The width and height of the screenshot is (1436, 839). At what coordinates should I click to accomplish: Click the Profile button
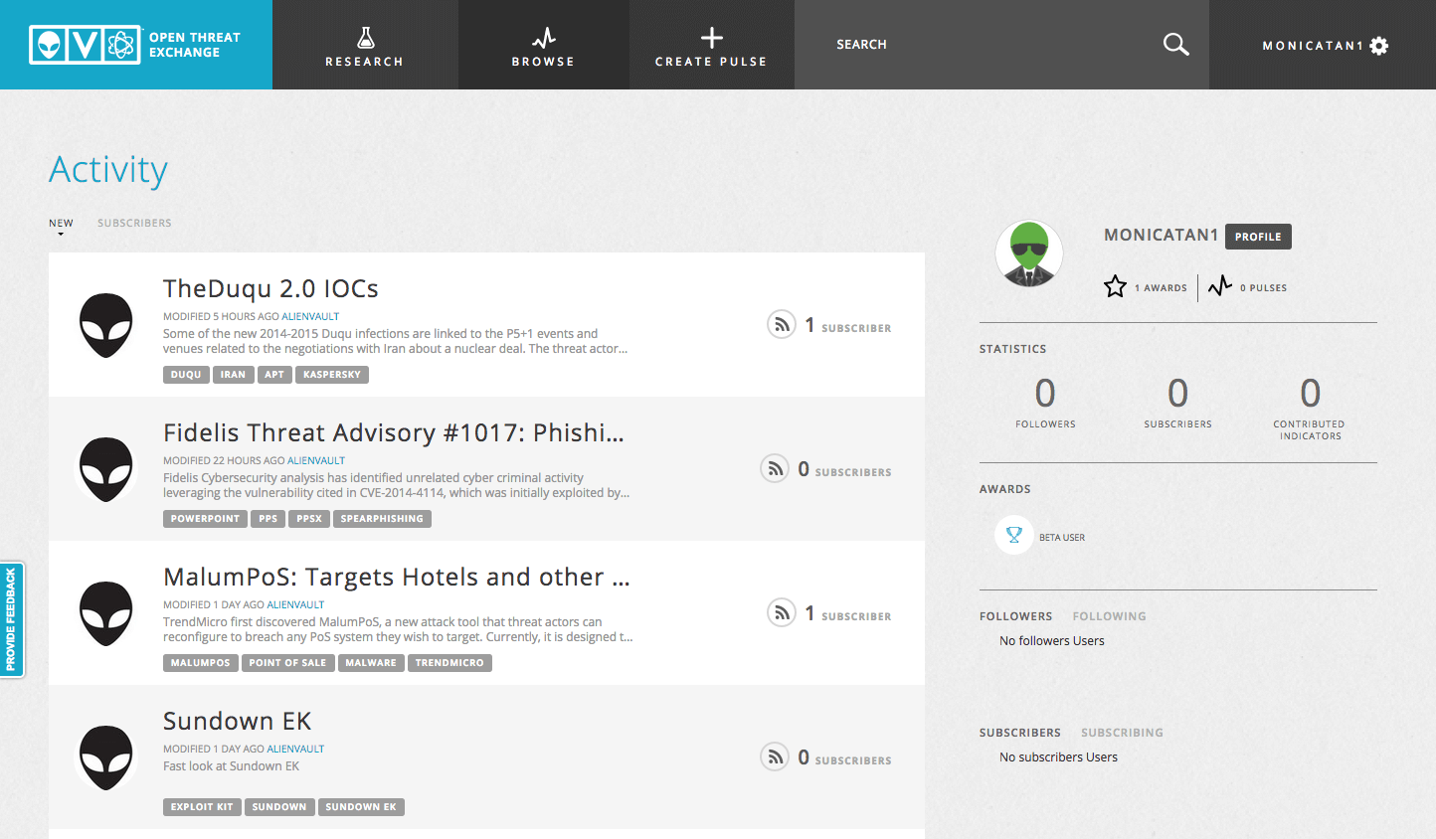click(x=1258, y=237)
